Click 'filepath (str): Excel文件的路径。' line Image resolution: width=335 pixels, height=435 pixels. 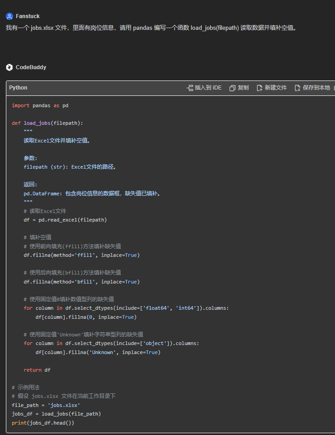click(70, 167)
